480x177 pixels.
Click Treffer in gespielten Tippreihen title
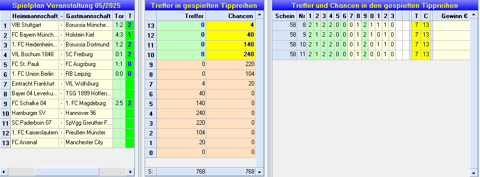pos(204,5)
